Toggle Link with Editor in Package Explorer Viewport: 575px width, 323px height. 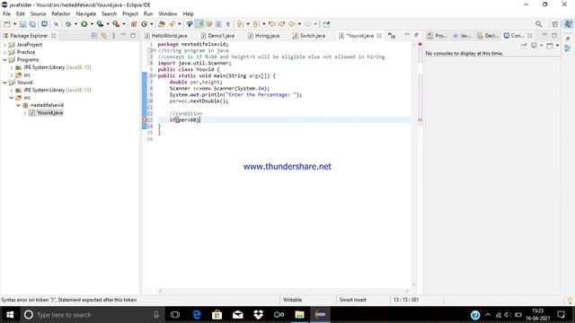point(104,36)
